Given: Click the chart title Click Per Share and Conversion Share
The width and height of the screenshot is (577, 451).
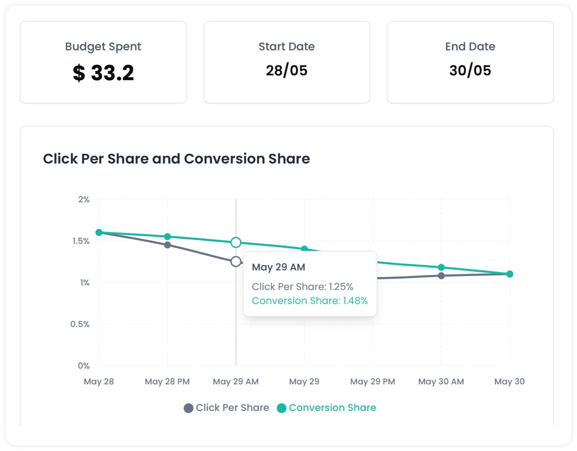Looking at the screenshot, I should tap(176, 159).
